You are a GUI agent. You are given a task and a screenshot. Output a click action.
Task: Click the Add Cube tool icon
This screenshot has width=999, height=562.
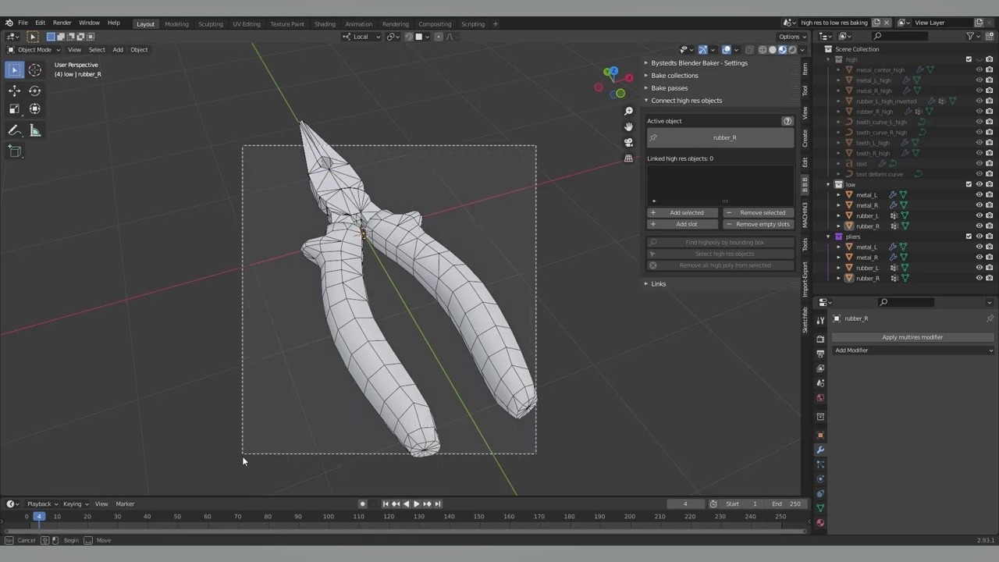tap(14, 152)
